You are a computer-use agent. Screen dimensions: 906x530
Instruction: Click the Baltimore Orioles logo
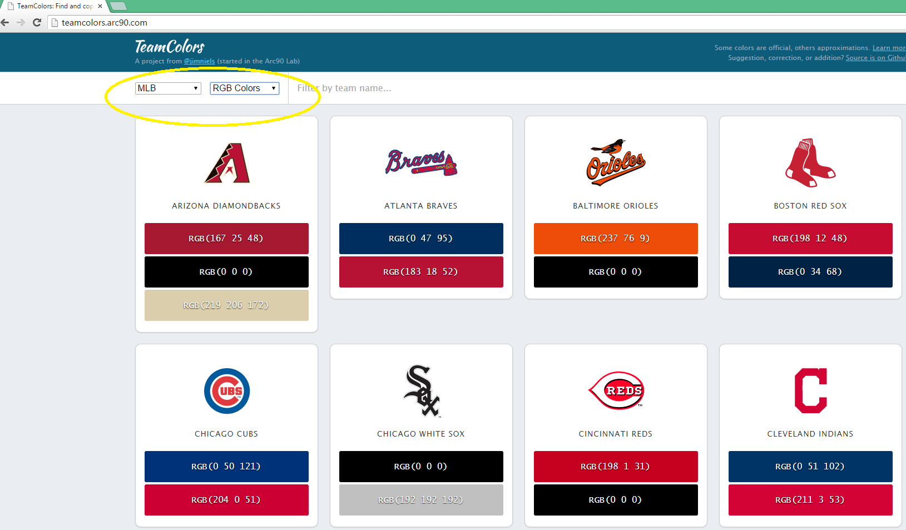tap(616, 162)
